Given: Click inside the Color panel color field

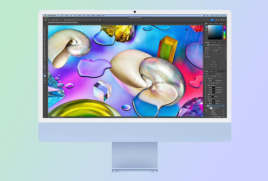Looking at the screenshot, I should click(215, 32).
